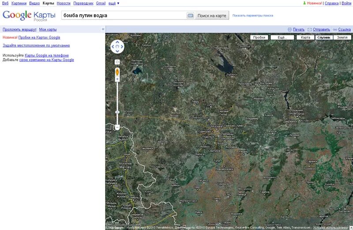Click свою компанию на Карты Google link

47,60
